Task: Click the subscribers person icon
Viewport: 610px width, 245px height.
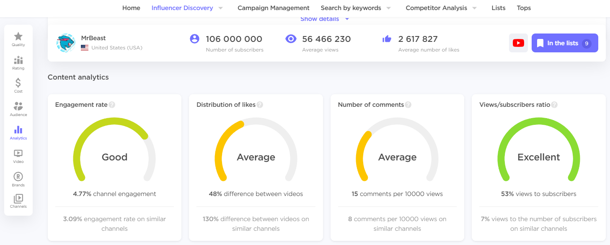Action: (x=194, y=39)
